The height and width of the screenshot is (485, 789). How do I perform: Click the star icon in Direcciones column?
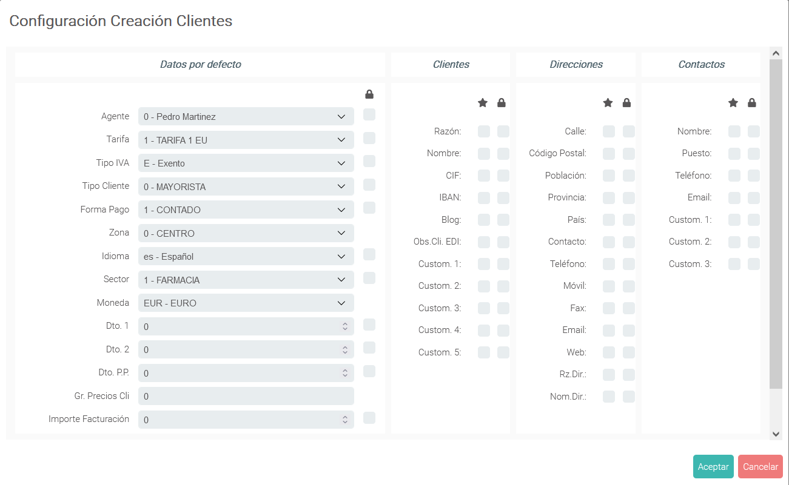click(608, 103)
